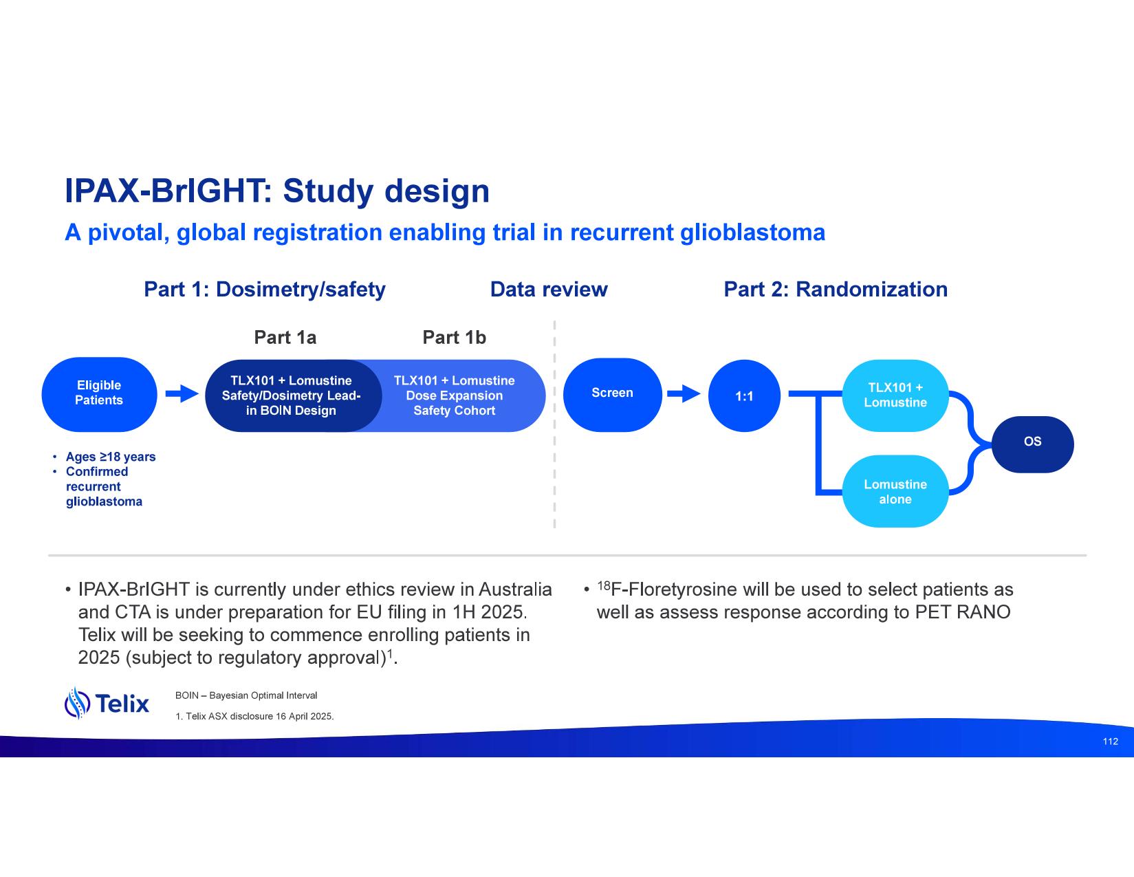
Task: Click the Part 1a label
Action: 285,338
